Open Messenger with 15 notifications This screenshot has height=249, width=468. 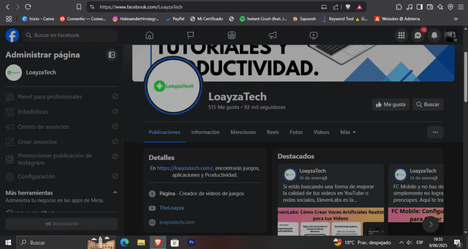point(418,36)
